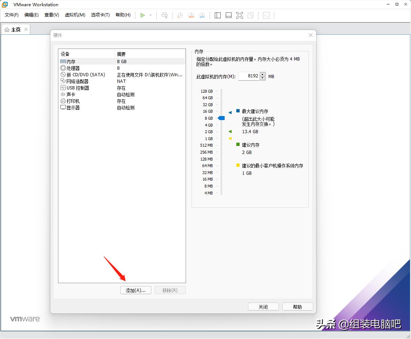Viewport: 411px width, 339px height.
Task: Enter full screen mode via toolbar icon
Action: 240,15
